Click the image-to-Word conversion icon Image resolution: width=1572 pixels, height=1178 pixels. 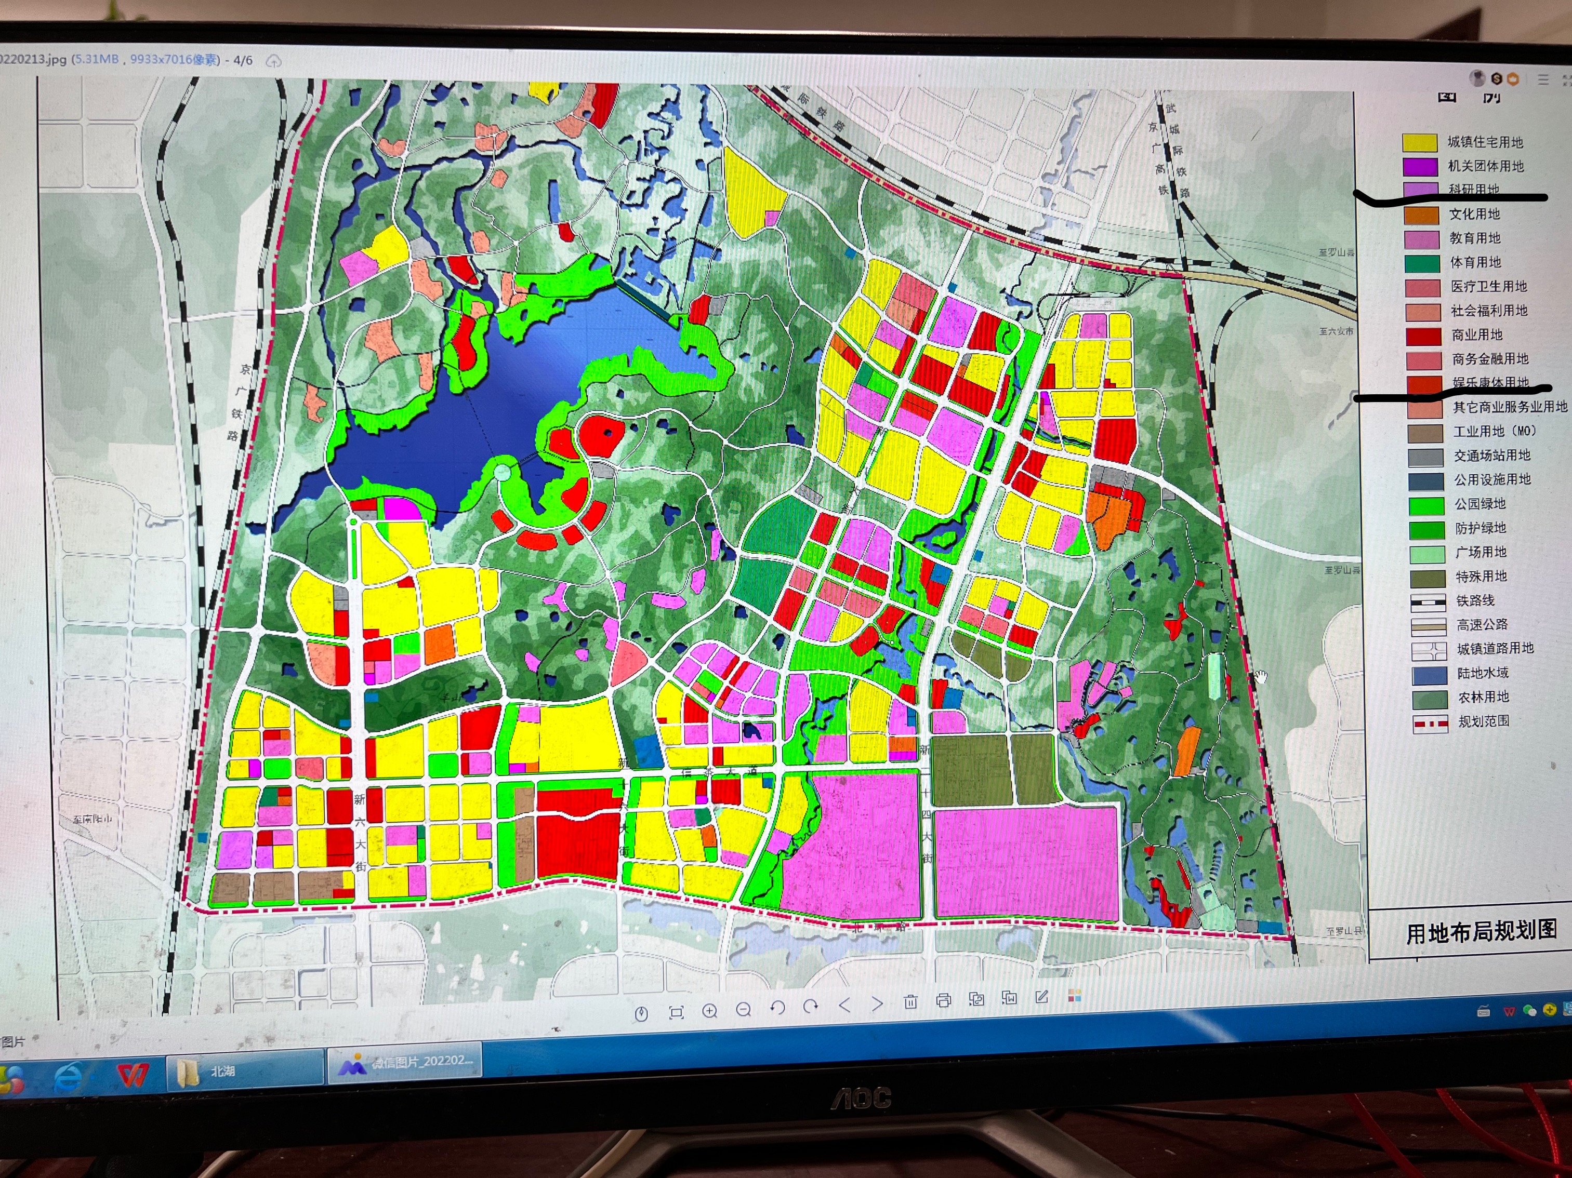coord(1009,998)
